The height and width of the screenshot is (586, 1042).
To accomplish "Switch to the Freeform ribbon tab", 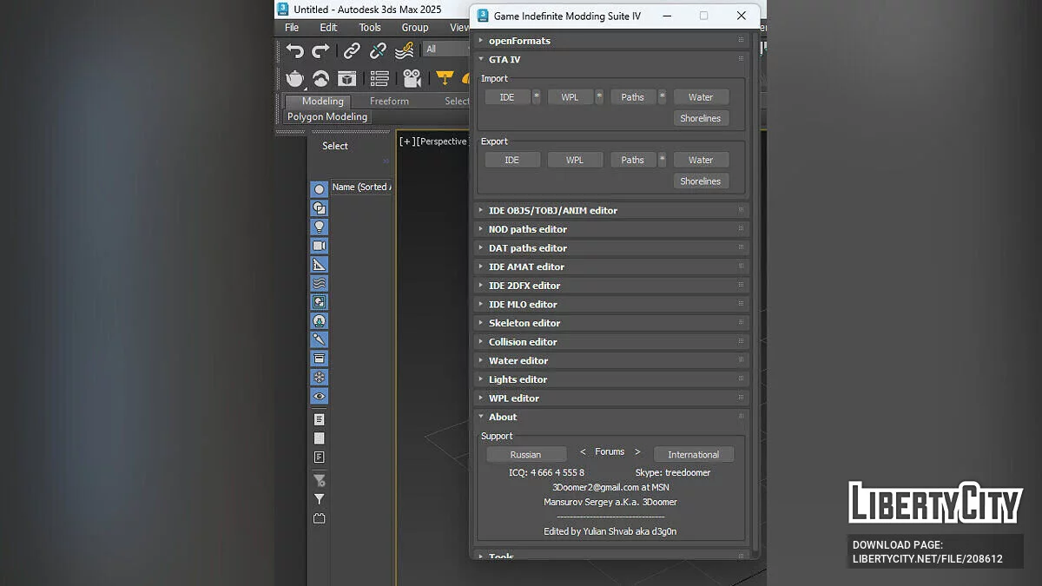I will coord(389,102).
